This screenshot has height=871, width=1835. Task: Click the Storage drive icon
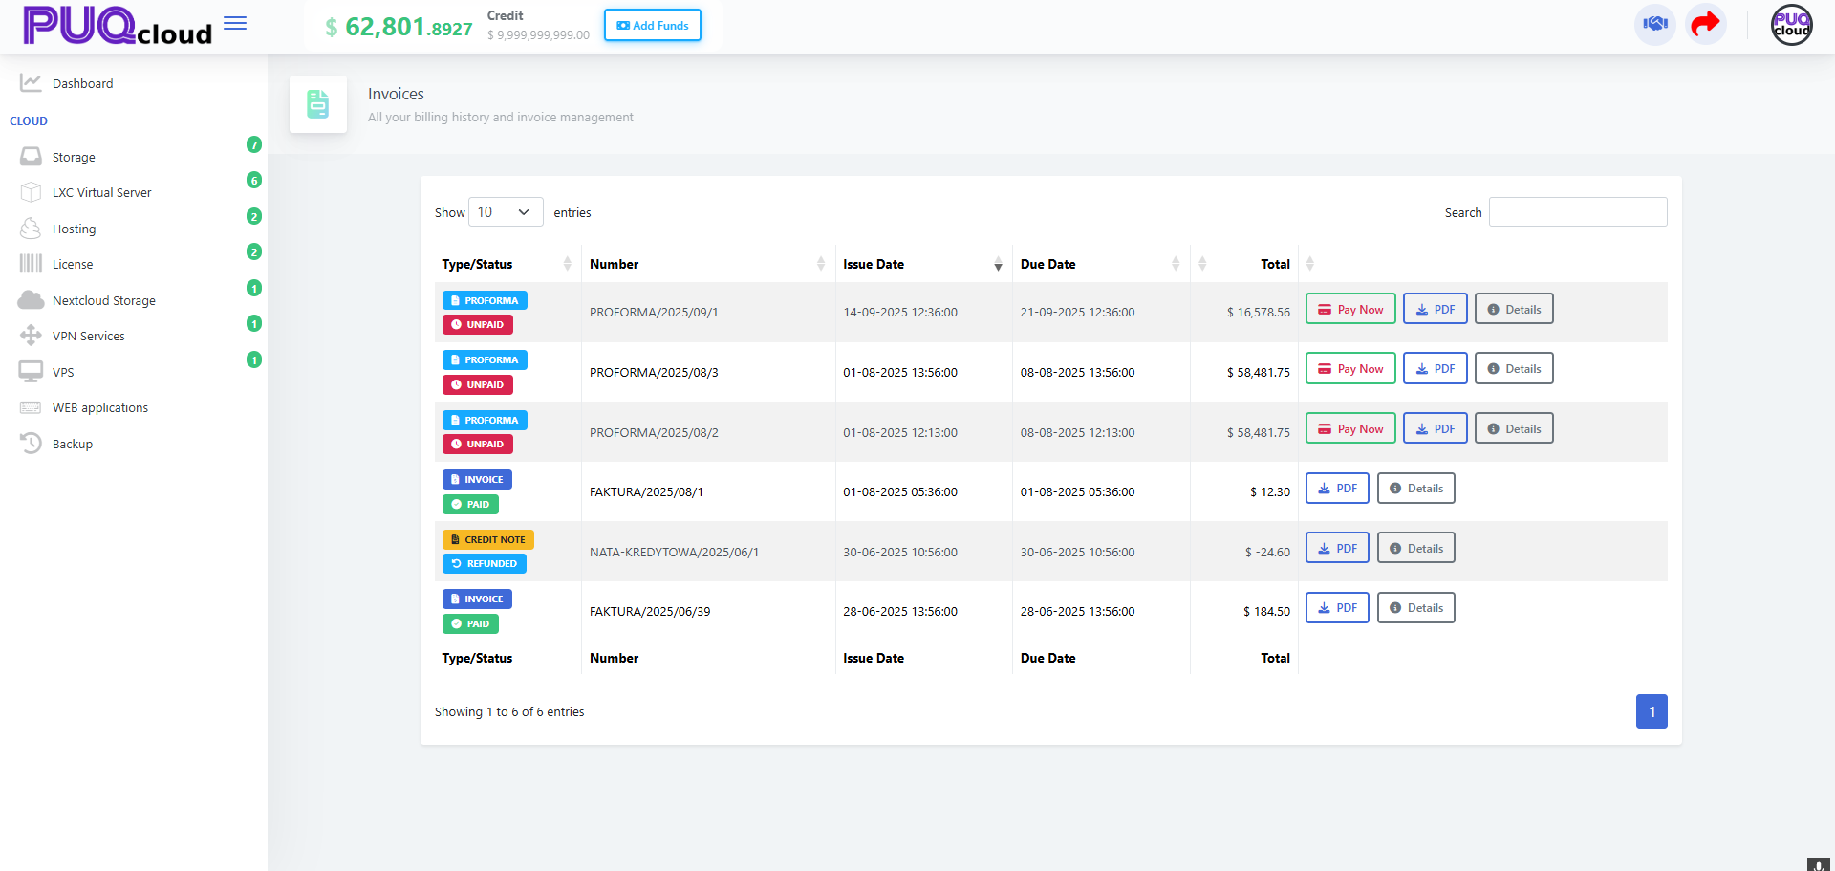point(31,157)
